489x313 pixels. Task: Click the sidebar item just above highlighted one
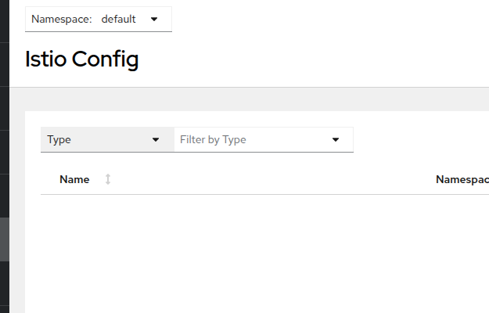pyautogui.click(x=5, y=196)
